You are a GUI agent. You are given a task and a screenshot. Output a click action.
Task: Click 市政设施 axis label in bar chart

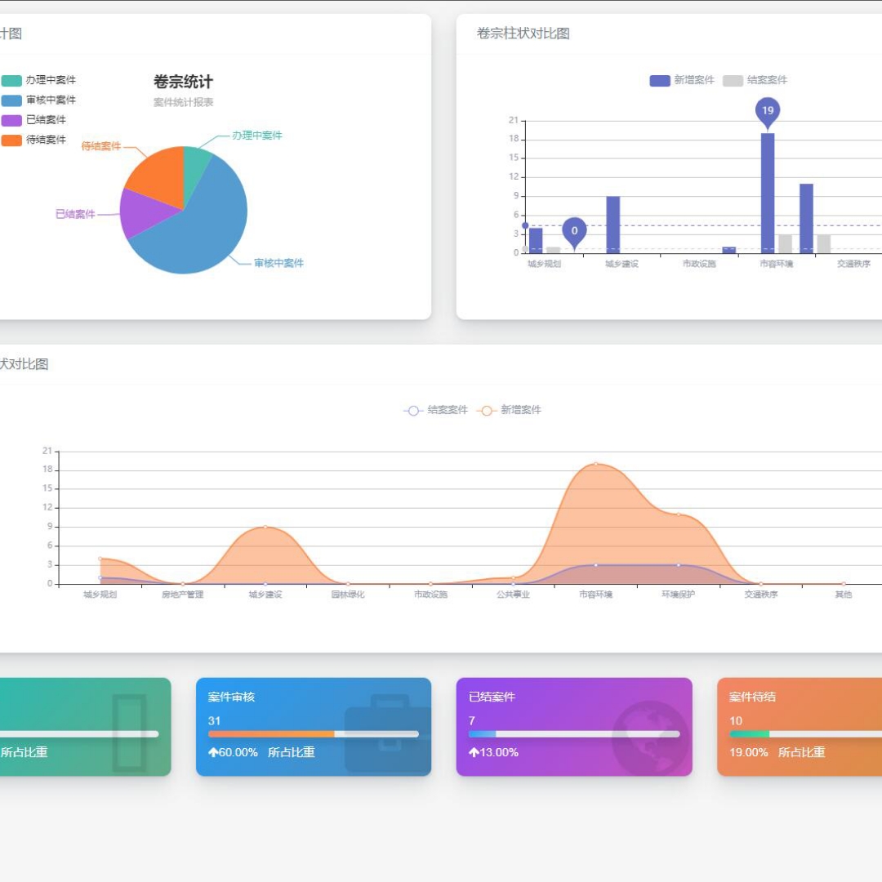tap(699, 264)
